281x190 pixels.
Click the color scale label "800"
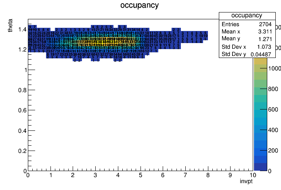click(x=273, y=89)
